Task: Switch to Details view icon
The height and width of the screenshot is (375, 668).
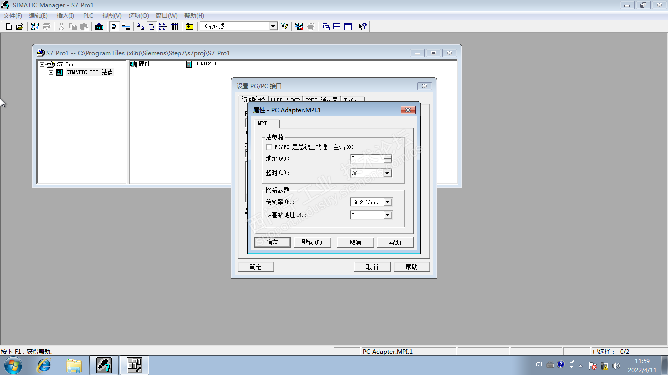Action: click(175, 27)
